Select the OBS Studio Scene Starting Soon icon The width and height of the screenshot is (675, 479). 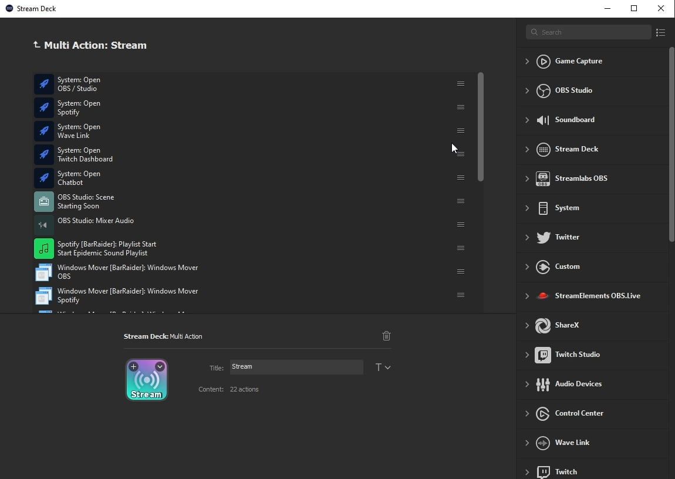click(x=44, y=201)
